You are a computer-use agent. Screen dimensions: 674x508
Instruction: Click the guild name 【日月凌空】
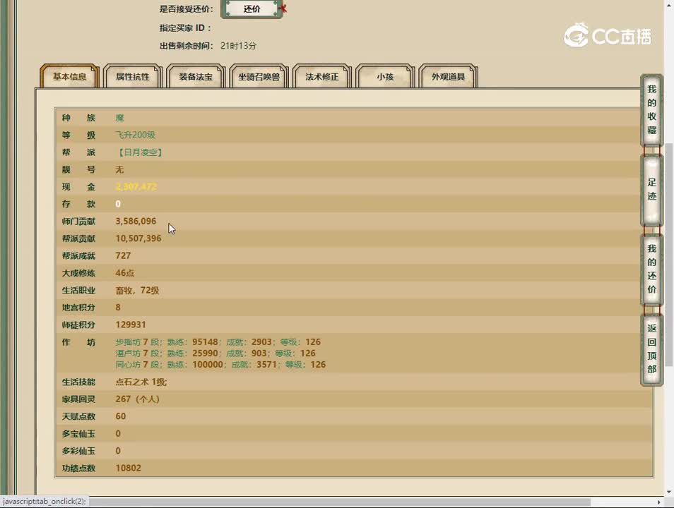coord(139,152)
